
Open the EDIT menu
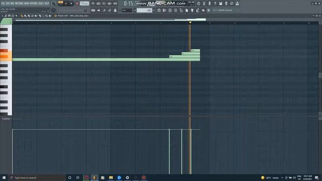(8, 4)
